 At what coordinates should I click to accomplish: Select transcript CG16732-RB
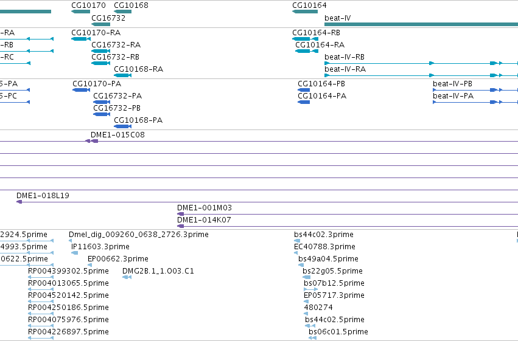click(x=101, y=63)
